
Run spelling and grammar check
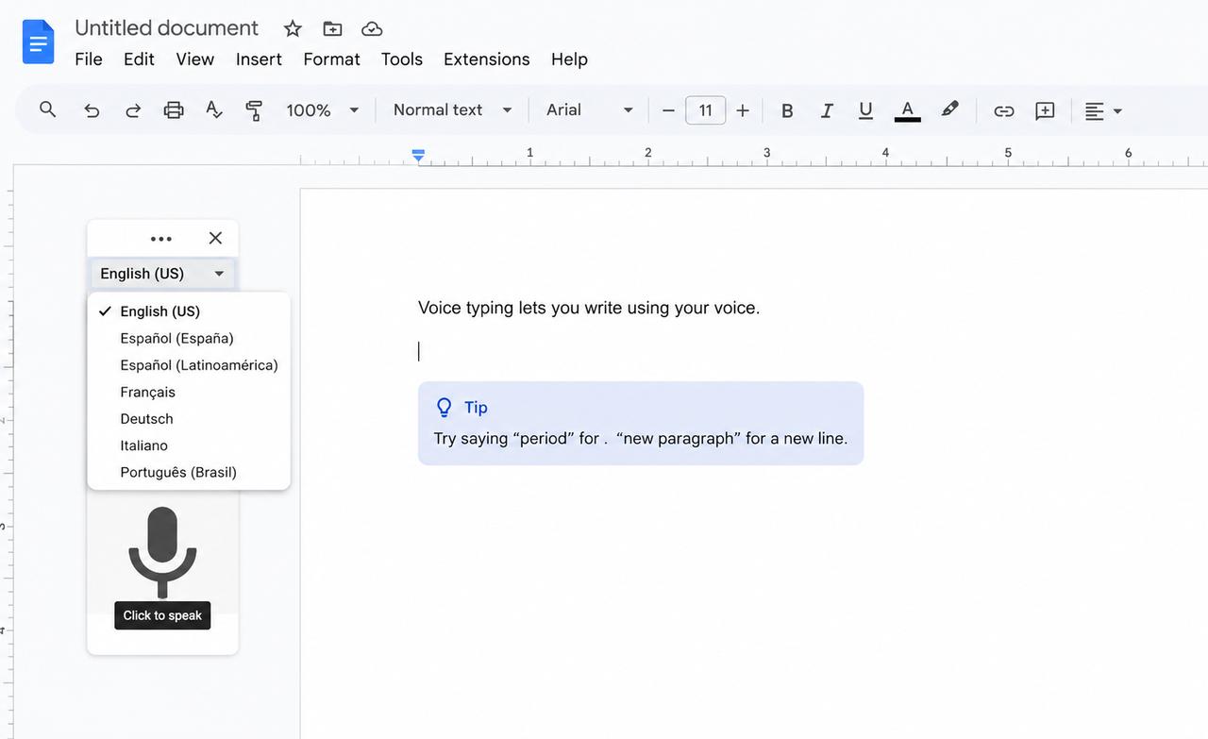pyautogui.click(x=214, y=110)
